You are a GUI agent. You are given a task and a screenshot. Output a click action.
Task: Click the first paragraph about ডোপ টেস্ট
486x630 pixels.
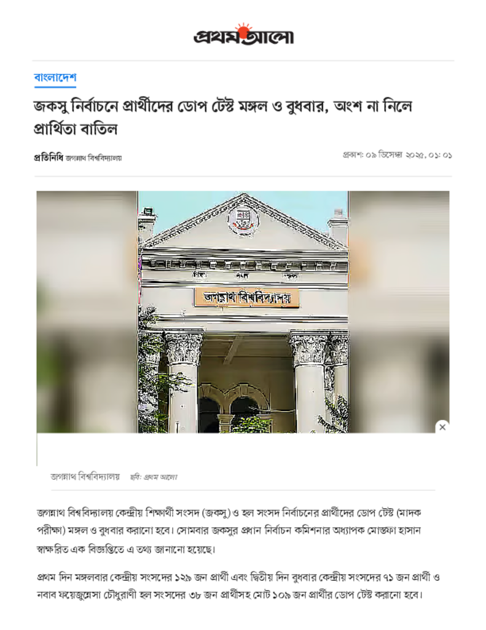pos(229,531)
